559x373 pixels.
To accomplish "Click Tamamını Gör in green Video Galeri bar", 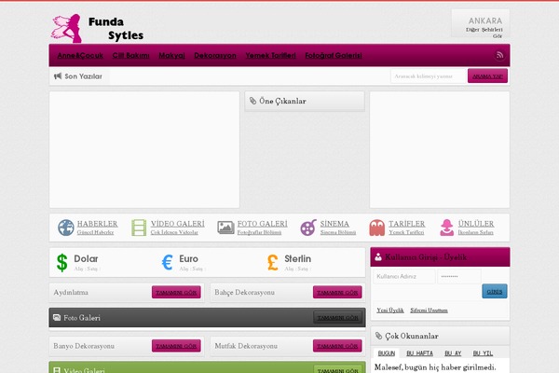I will pos(337,369).
